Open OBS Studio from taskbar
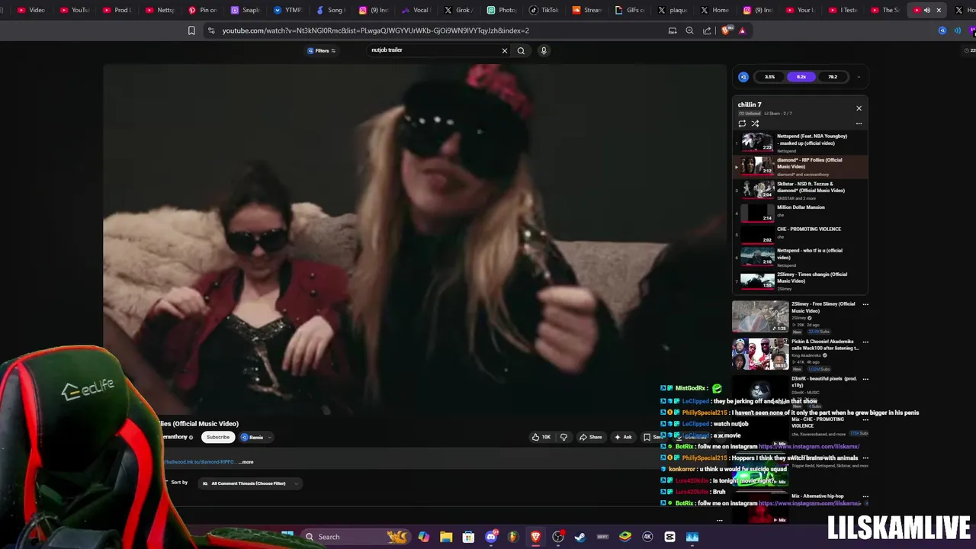The image size is (976, 549). click(x=558, y=537)
